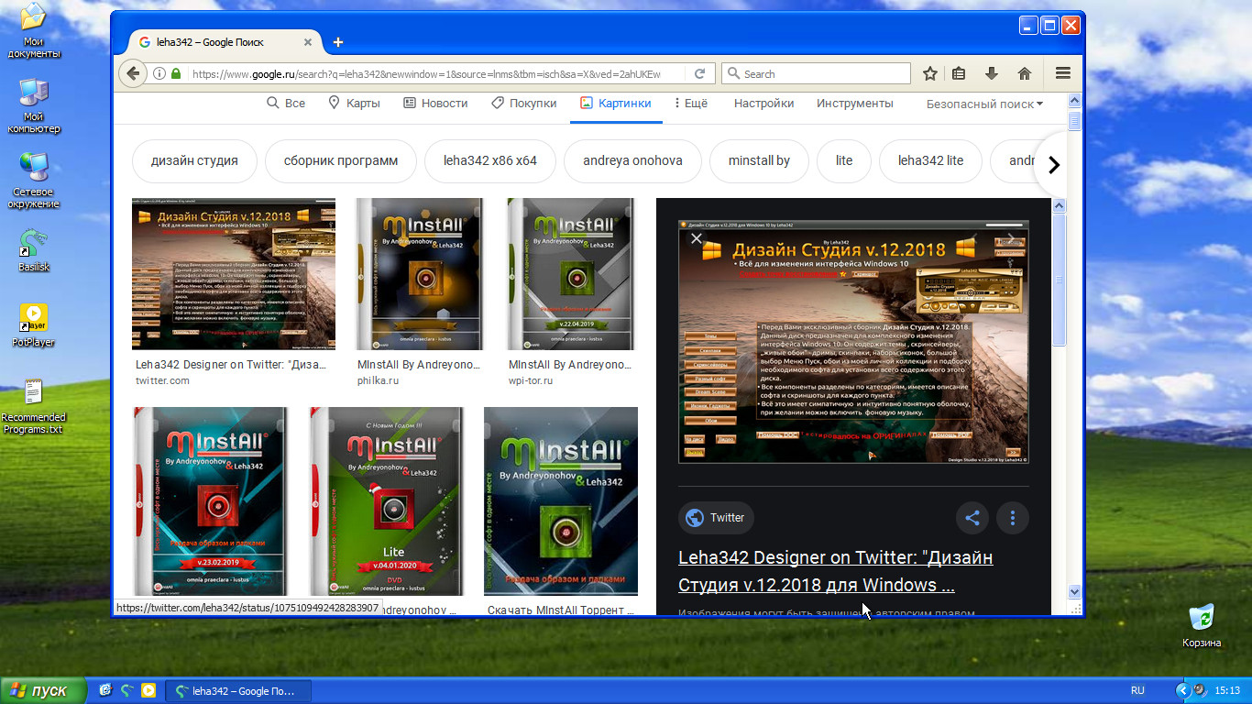Switch to the Новости search tab

435,104
